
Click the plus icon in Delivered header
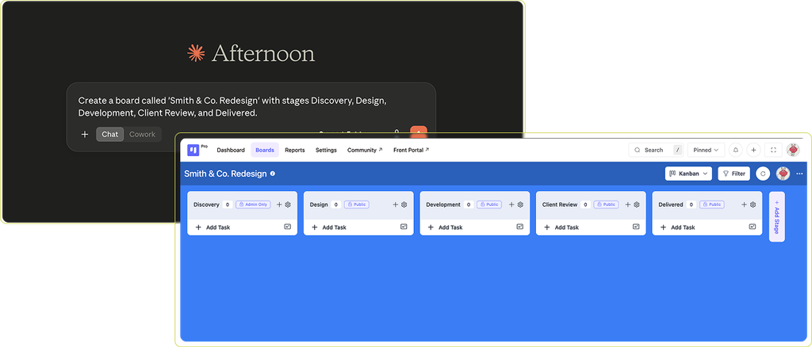tap(744, 204)
